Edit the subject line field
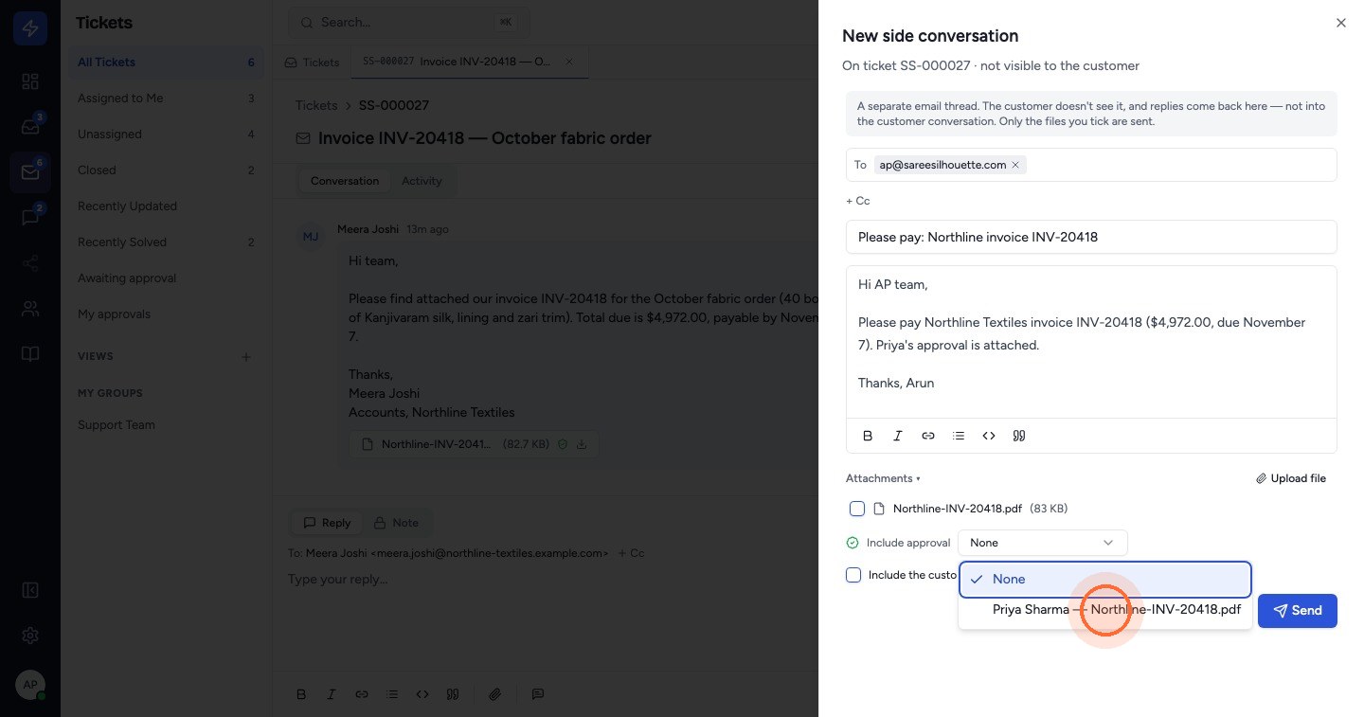The image size is (1364, 717). 1091,237
